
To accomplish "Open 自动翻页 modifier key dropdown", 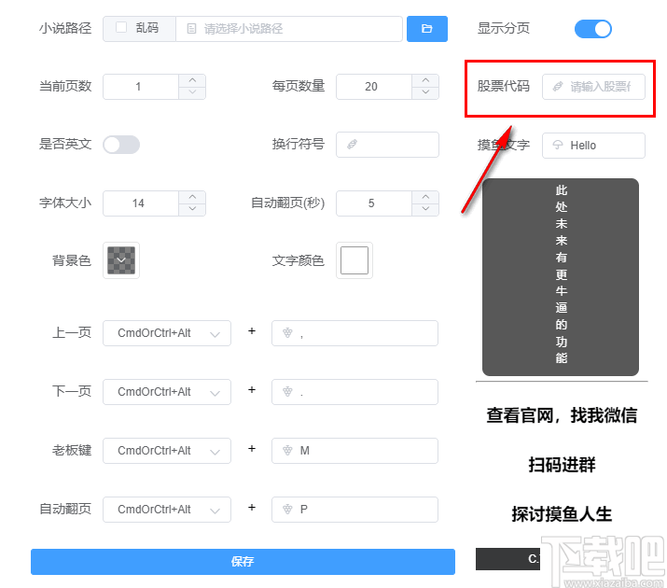I will click(167, 510).
